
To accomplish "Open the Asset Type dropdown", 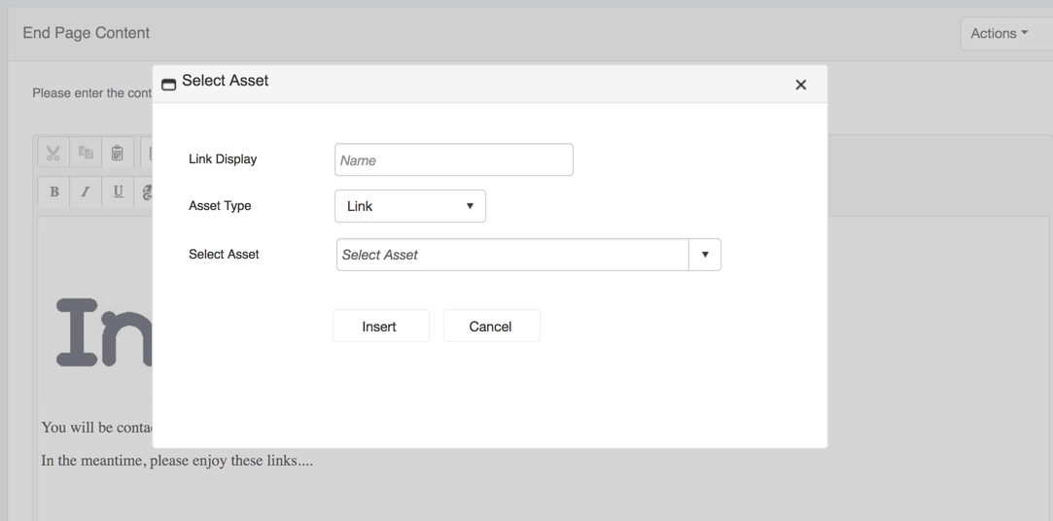I will 410,206.
